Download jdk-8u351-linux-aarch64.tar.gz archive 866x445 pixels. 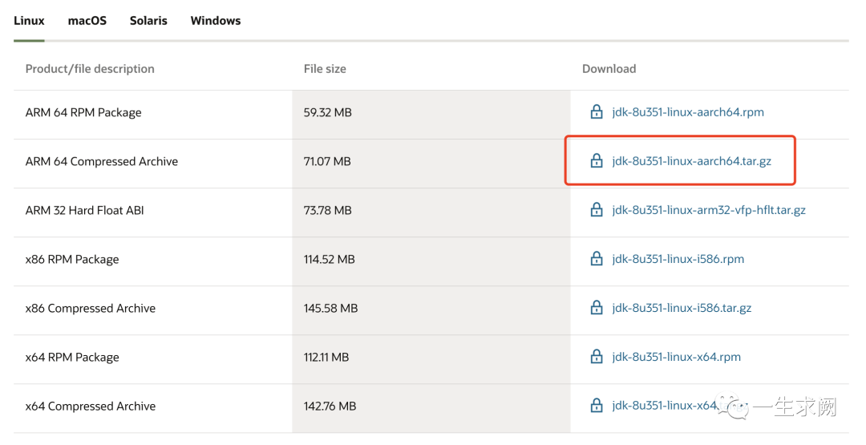tap(691, 161)
